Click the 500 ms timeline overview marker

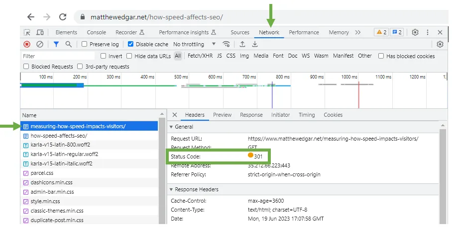181,77
